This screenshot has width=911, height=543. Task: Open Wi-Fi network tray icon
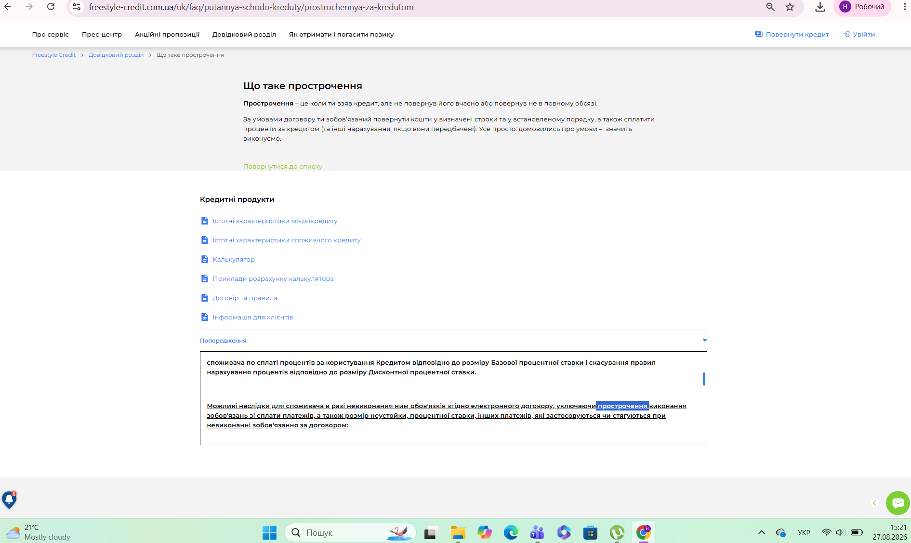(x=826, y=532)
